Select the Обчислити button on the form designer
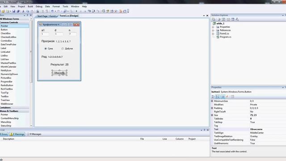 point(59,73)
